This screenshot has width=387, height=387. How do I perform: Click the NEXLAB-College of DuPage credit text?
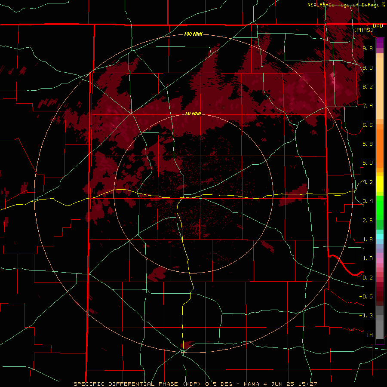(344, 5)
